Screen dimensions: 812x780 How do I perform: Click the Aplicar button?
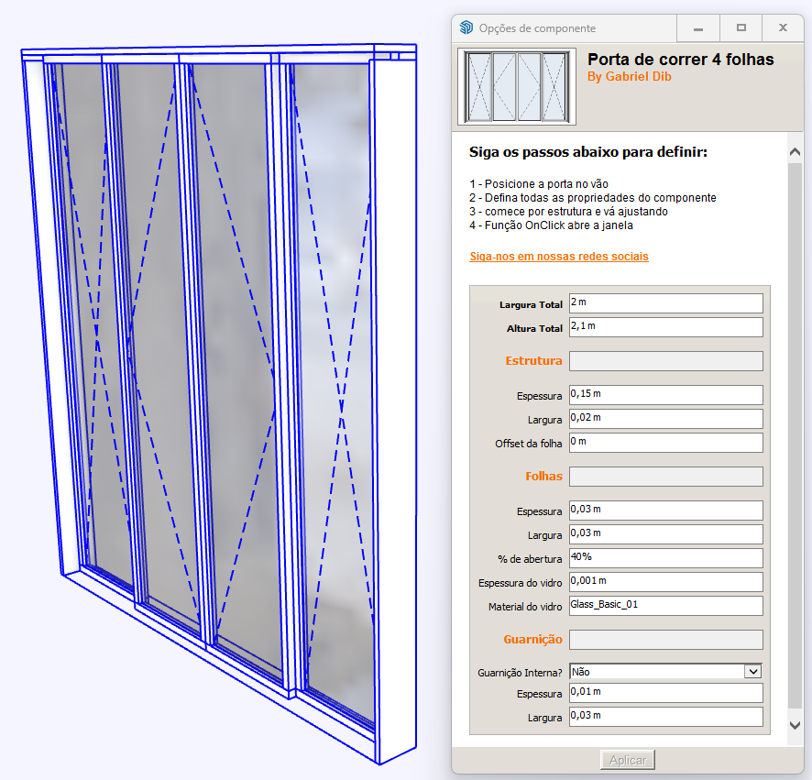[628, 760]
